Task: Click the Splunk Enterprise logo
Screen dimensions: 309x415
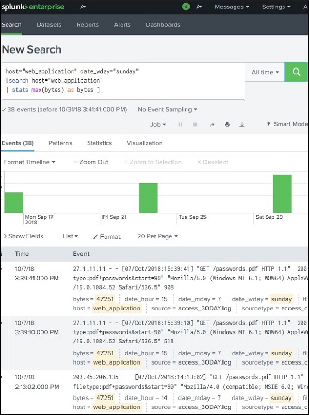Action: click(x=34, y=7)
